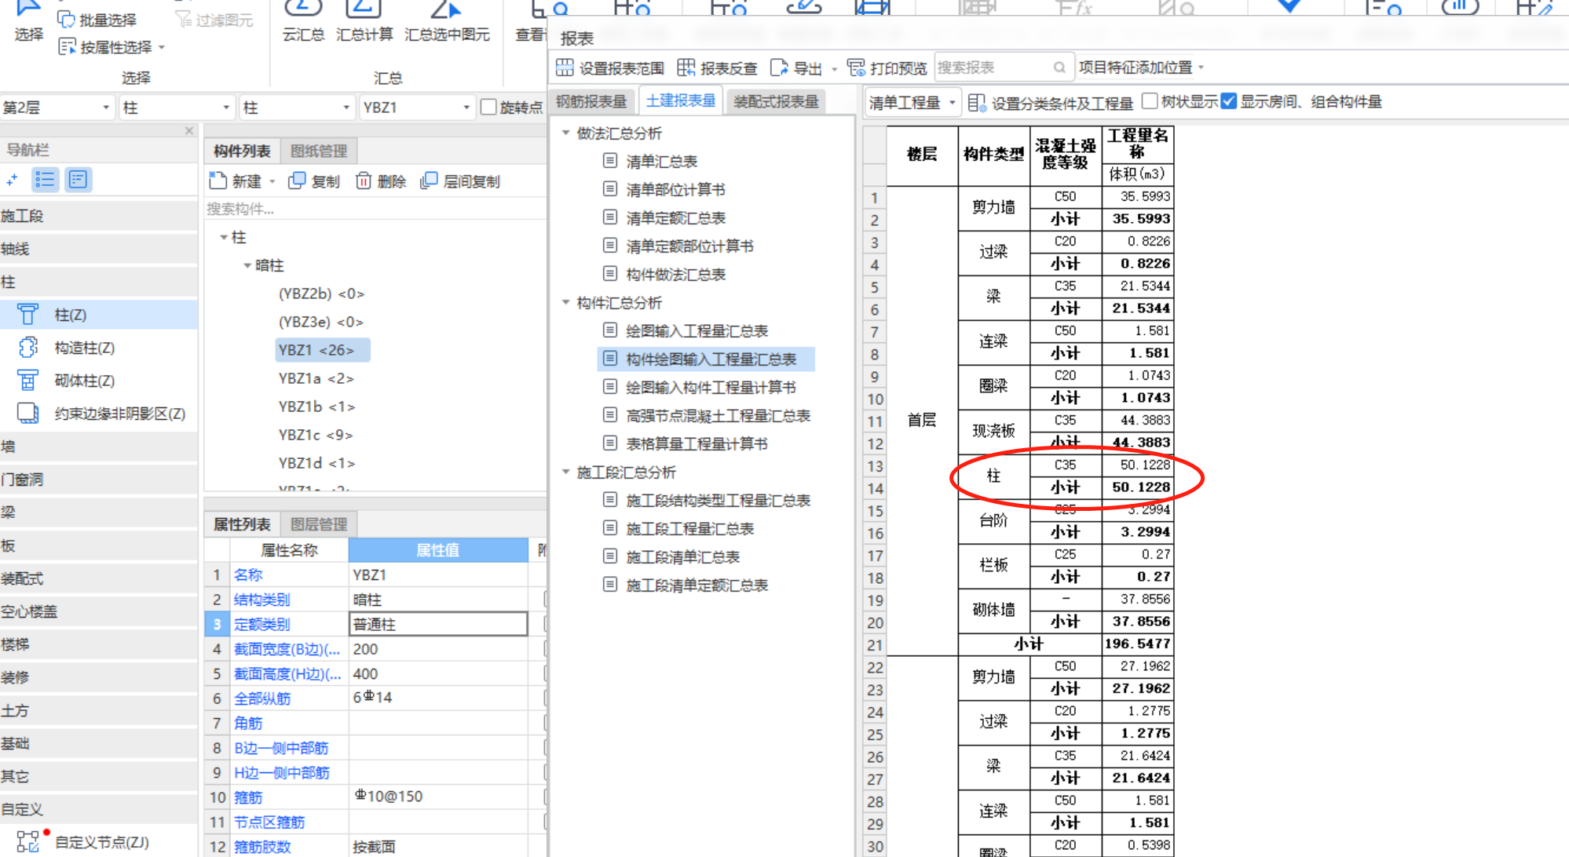Select table row number 21

tap(875, 645)
